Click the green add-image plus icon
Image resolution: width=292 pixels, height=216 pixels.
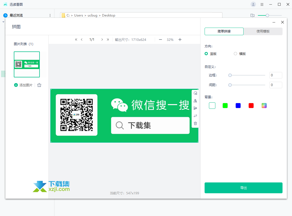click(x=16, y=85)
